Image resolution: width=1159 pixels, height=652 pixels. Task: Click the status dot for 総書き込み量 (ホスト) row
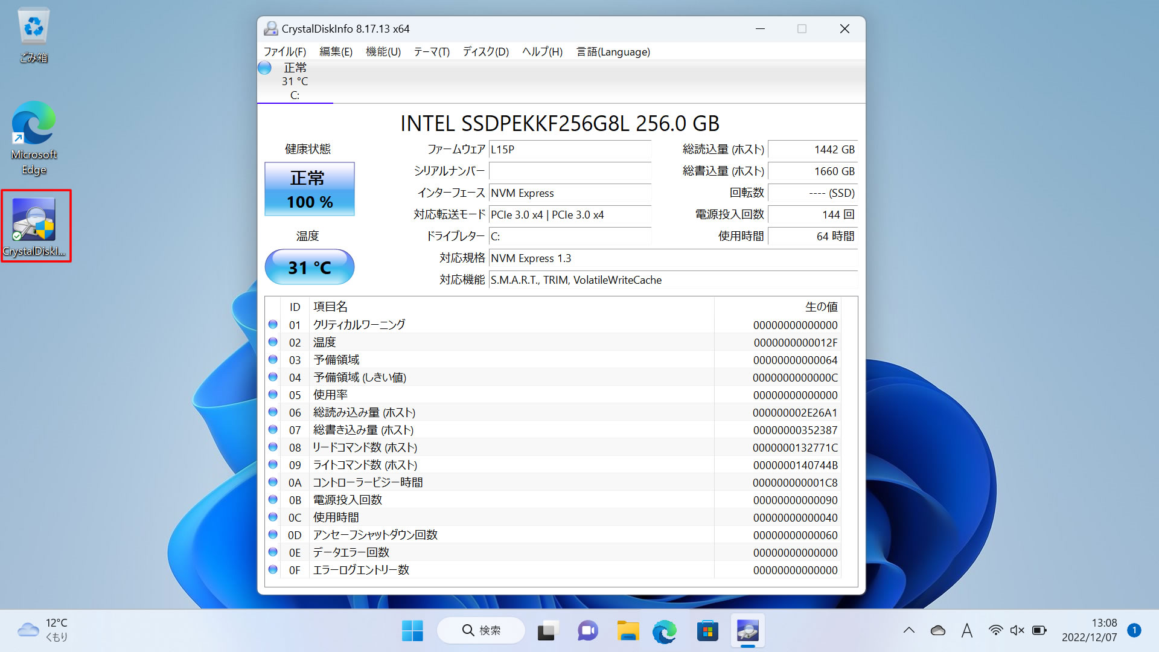click(x=273, y=430)
